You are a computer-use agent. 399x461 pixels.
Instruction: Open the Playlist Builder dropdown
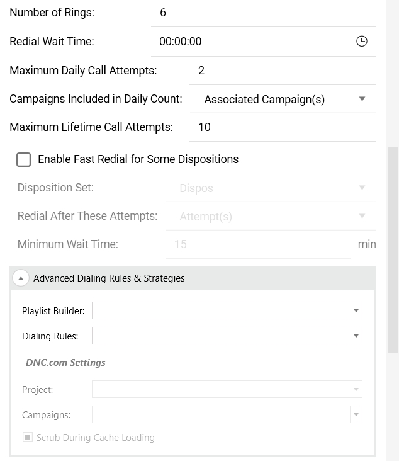click(x=227, y=310)
